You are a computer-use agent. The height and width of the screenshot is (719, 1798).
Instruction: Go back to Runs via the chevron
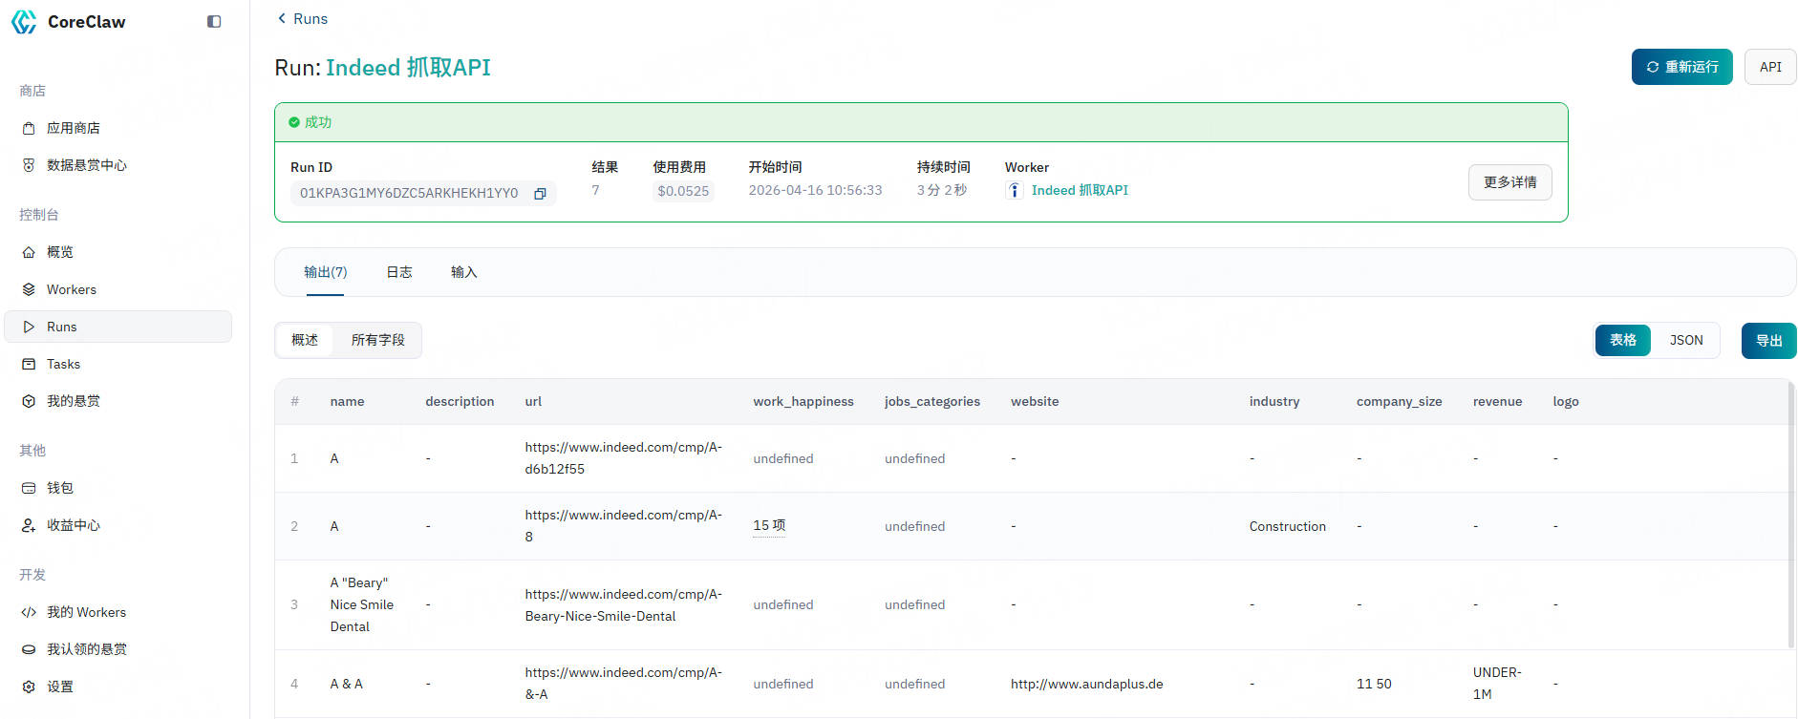click(282, 18)
